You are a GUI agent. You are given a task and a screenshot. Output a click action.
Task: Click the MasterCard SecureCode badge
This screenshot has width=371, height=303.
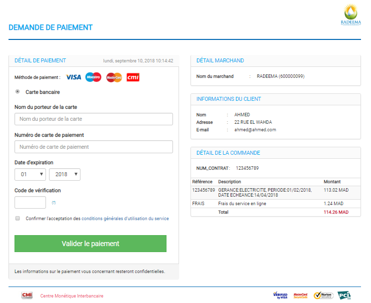pyautogui.click(x=300, y=295)
